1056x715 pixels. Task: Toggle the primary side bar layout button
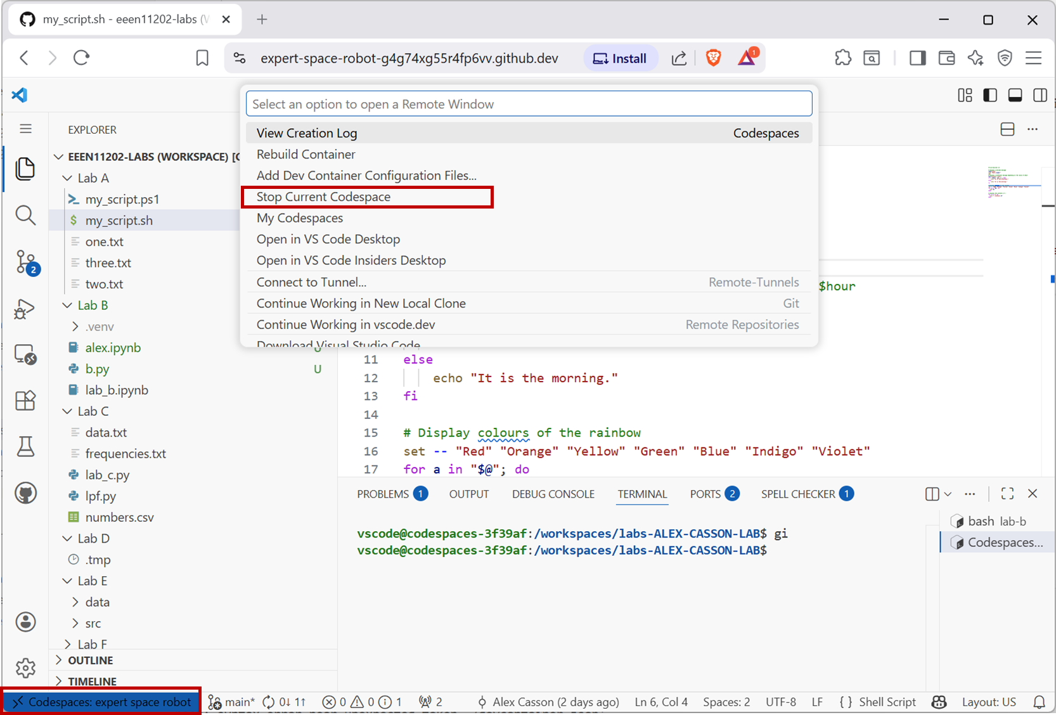click(x=989, y=95)
